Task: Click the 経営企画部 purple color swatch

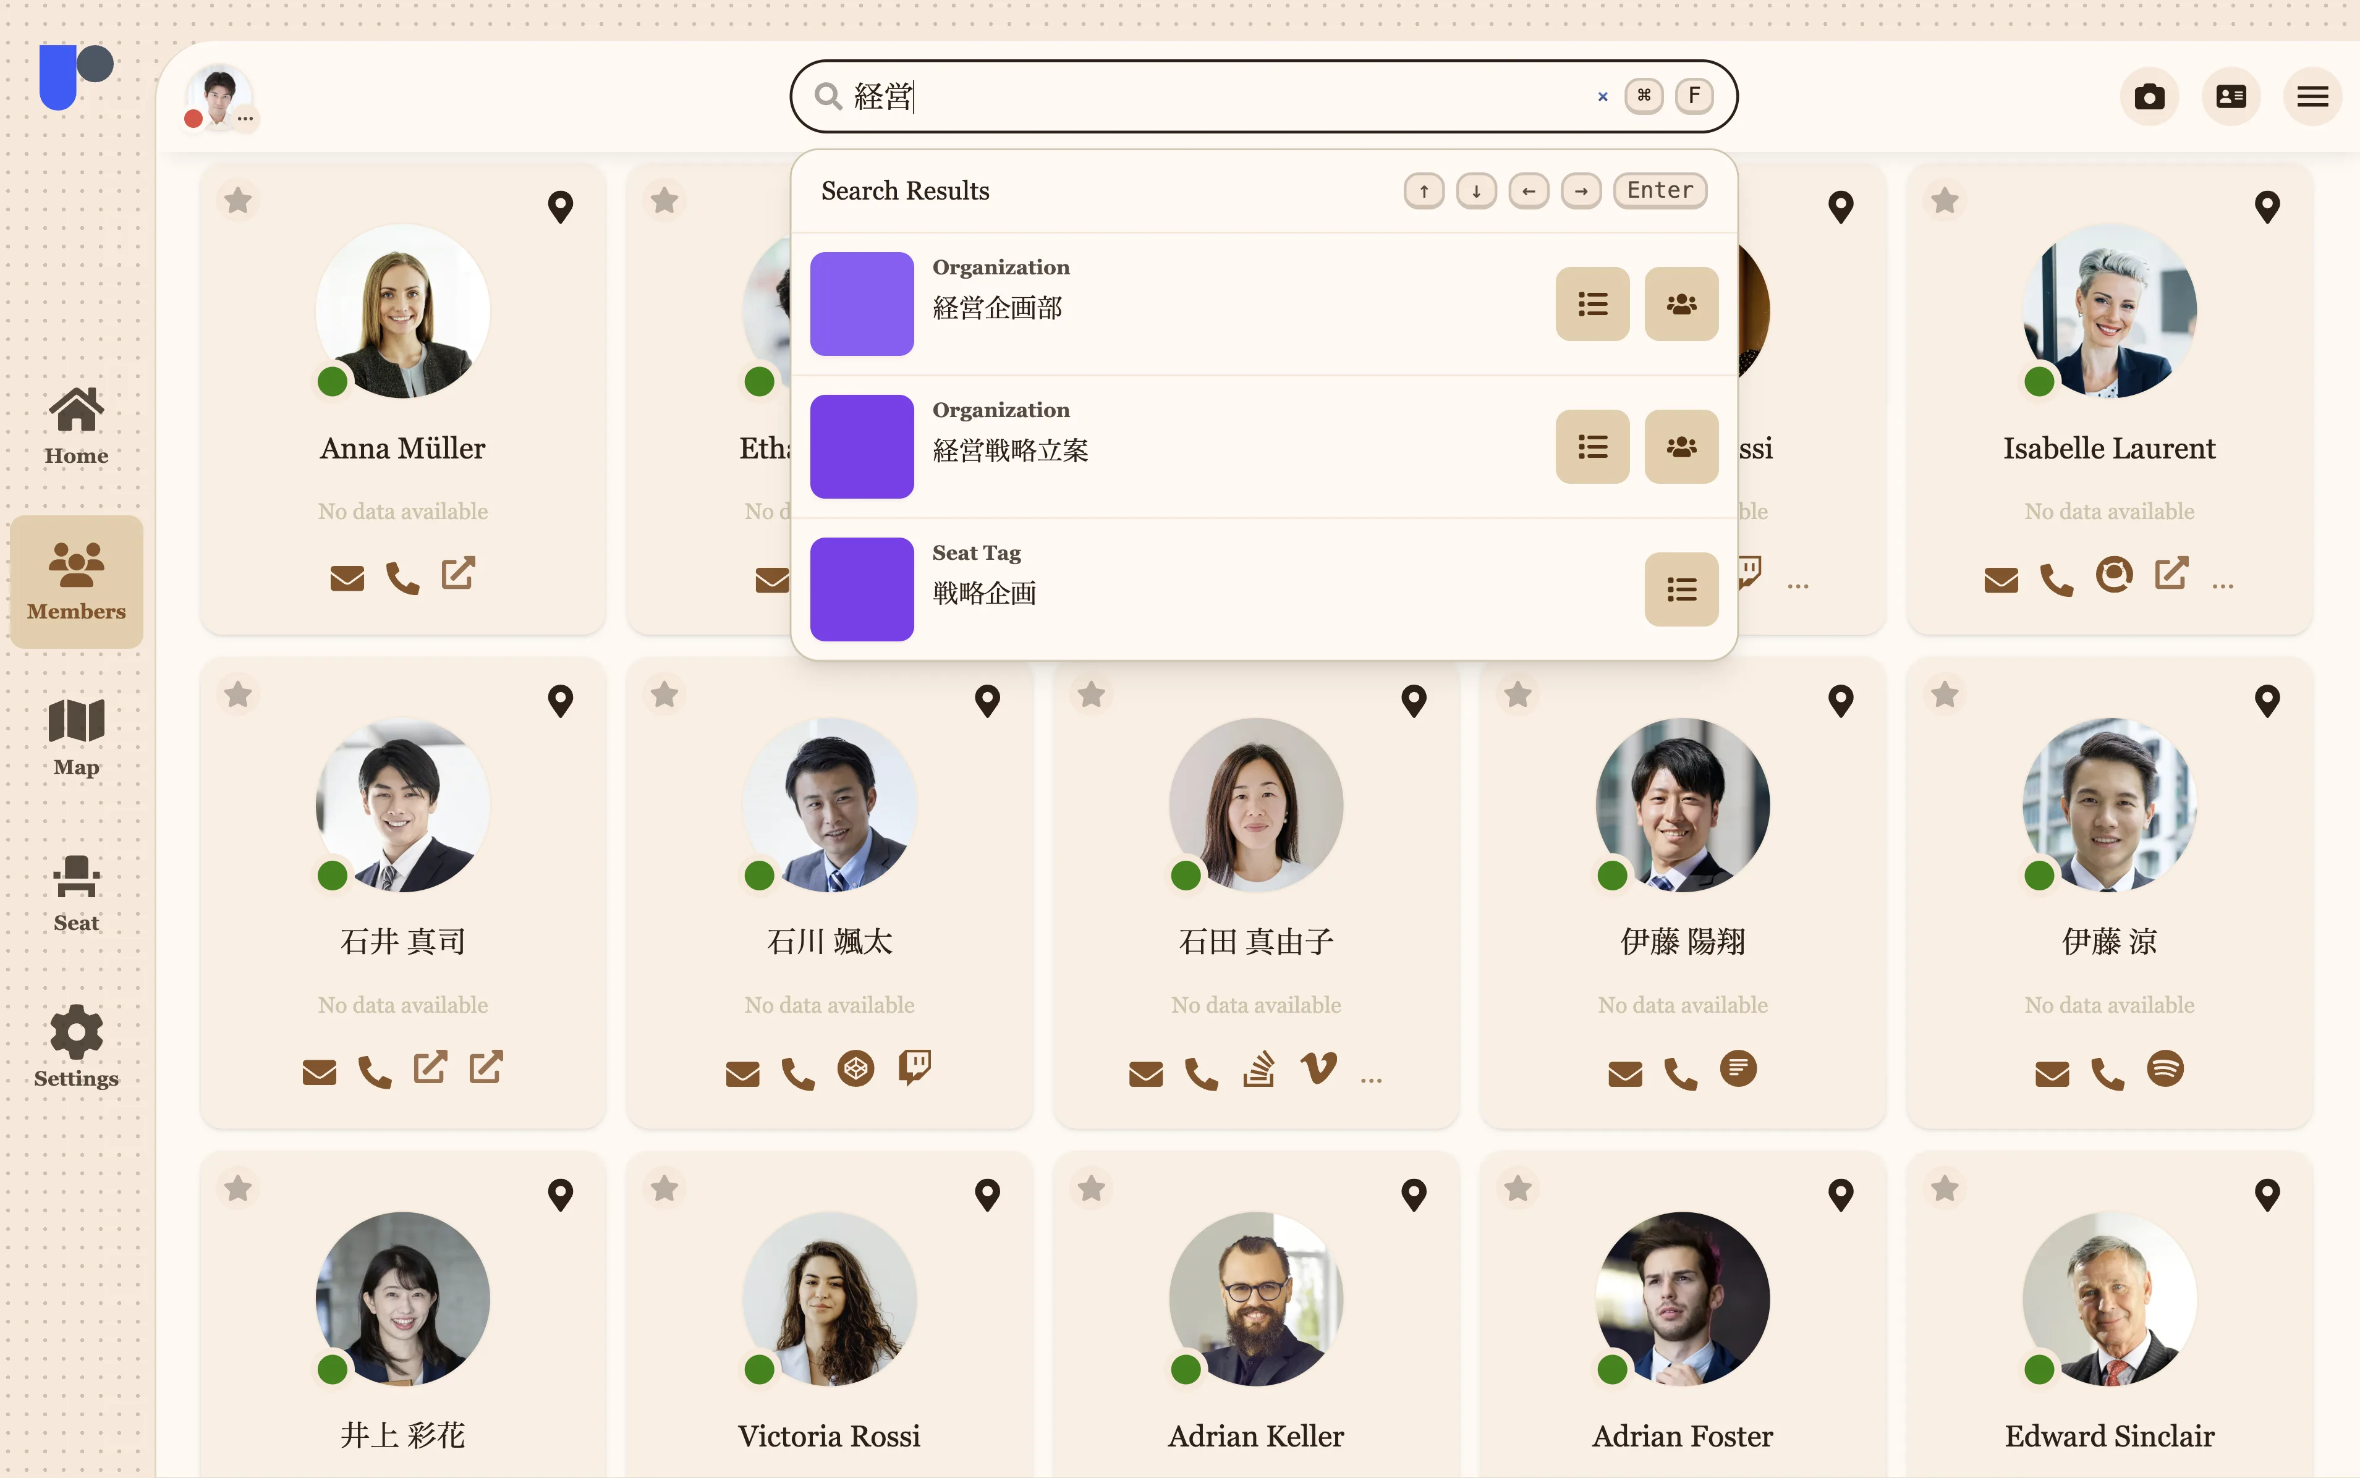Action: tap(861, 304)
